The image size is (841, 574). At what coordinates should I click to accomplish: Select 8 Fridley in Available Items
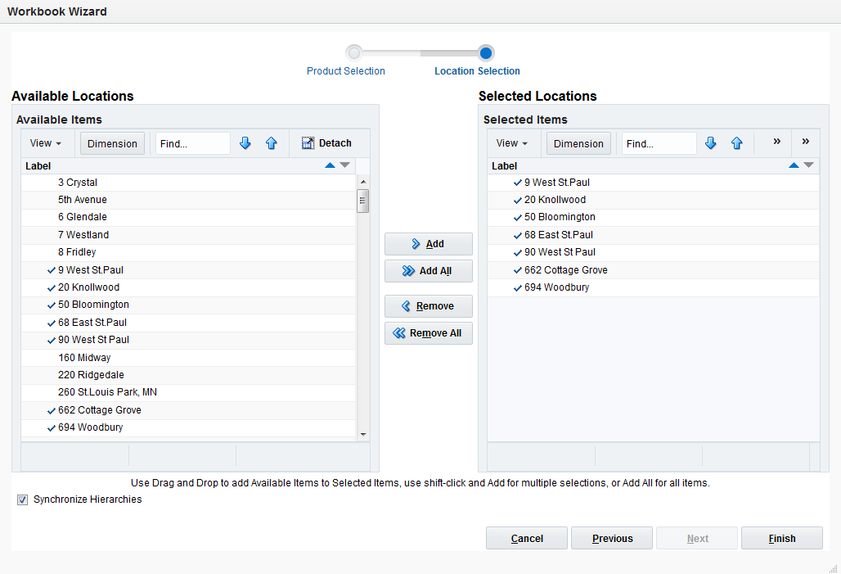click(x=188, y=252)
